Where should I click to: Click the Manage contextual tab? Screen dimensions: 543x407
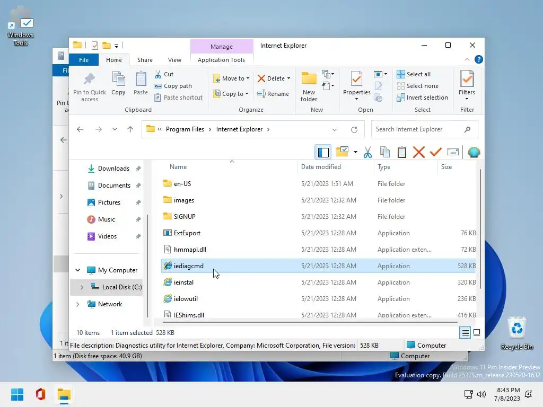pos(222,47)
